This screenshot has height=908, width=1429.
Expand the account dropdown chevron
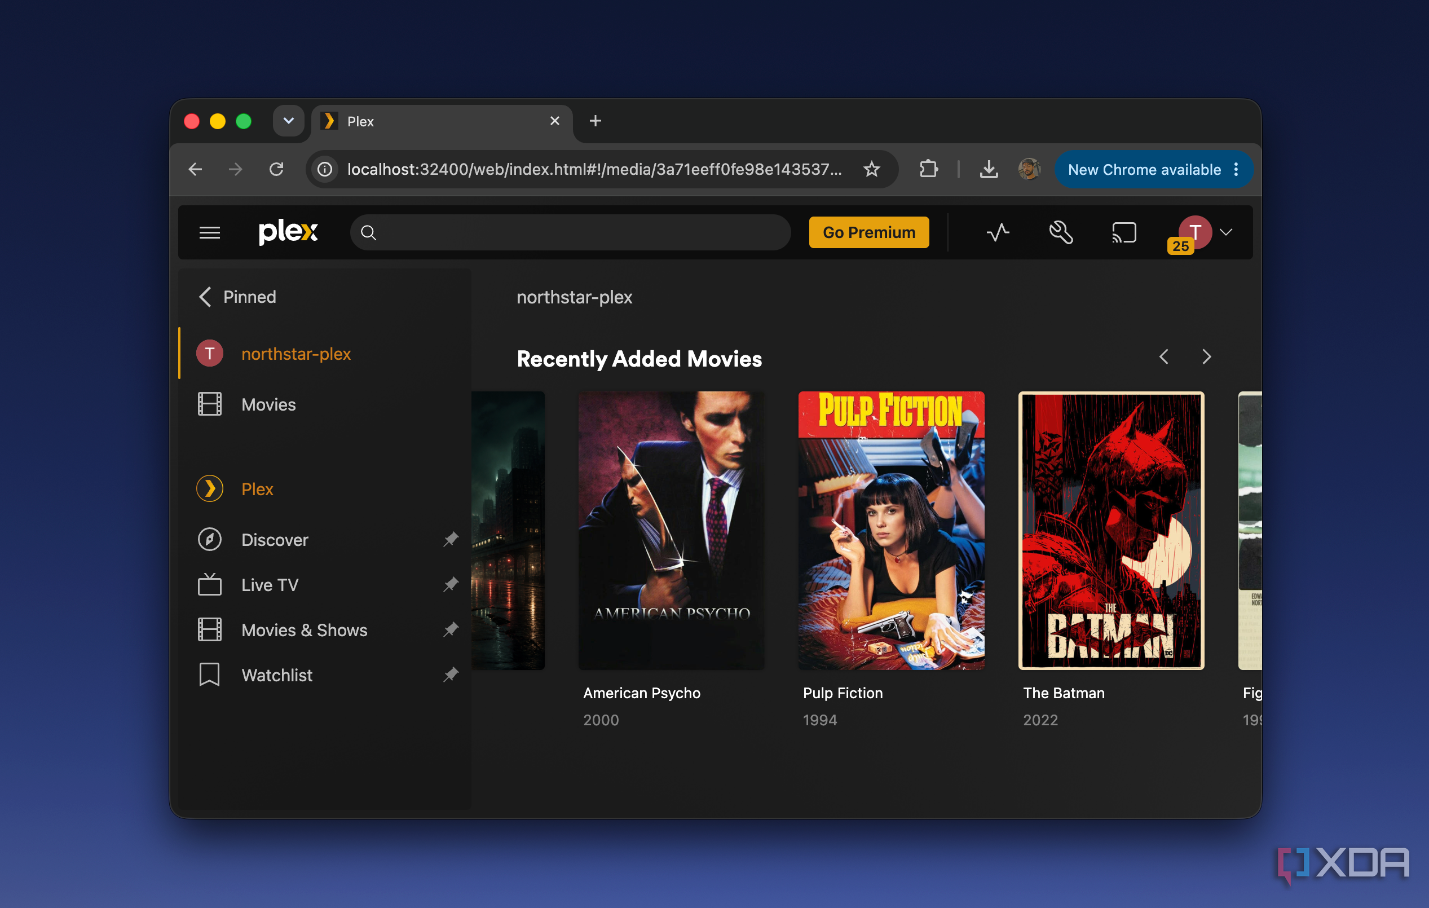tap(1226, 232)
